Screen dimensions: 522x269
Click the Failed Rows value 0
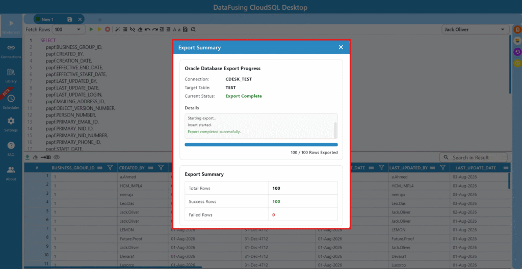point(274,215)
